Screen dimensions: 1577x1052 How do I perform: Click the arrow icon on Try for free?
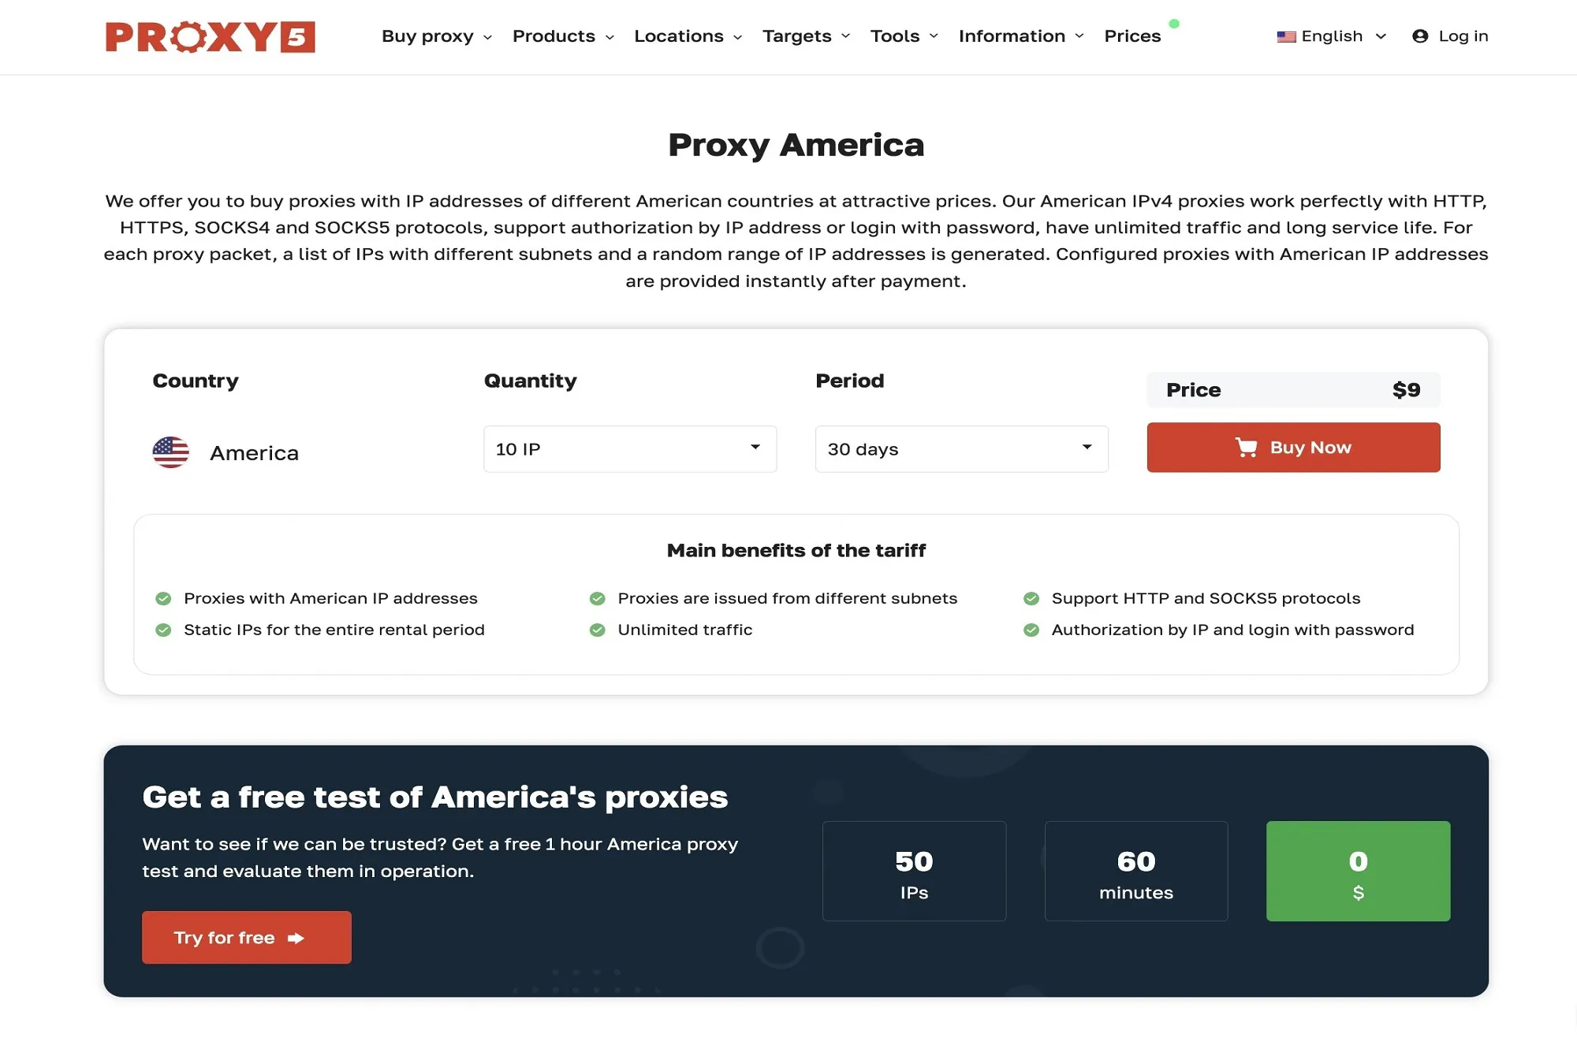pos(295,938)
